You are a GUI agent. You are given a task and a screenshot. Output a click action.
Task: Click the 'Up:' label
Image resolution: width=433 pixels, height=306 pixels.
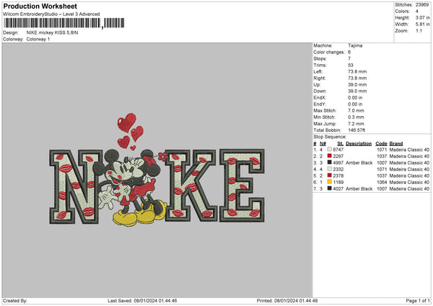pyautogui.click(x=317, y=84)
